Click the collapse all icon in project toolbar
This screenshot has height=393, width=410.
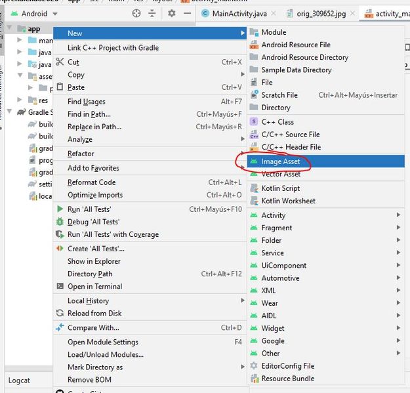(x=152, y=13)
